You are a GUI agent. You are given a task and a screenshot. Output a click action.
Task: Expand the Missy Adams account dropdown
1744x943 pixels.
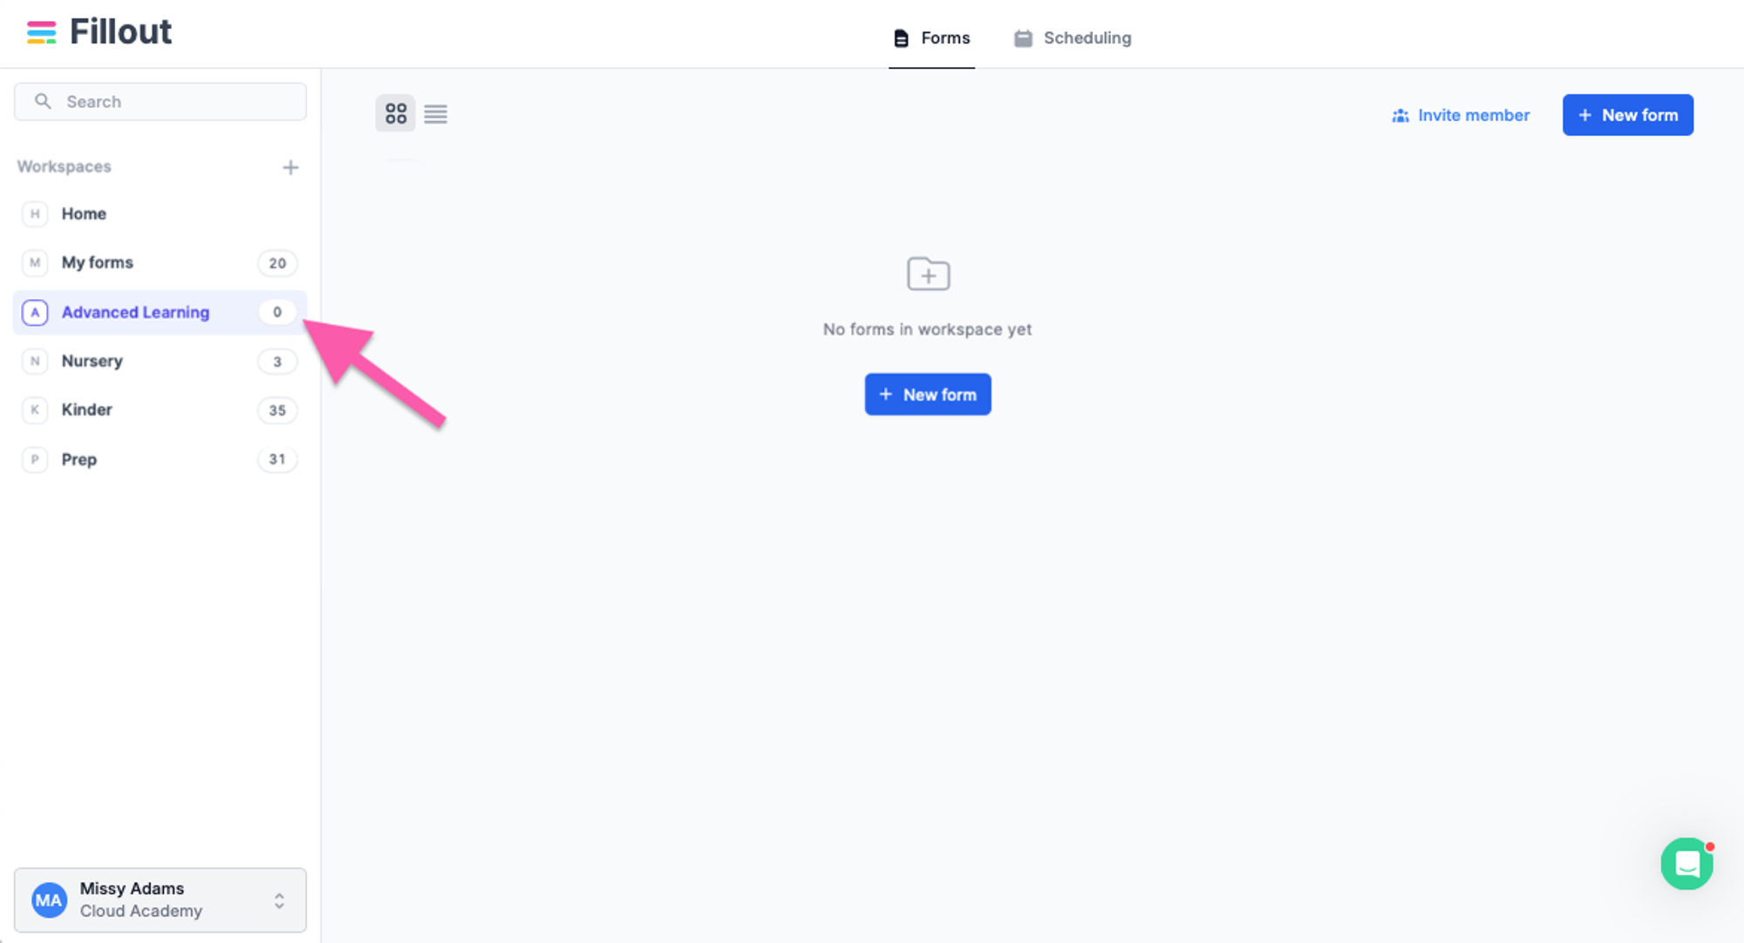tap(280, 900)
